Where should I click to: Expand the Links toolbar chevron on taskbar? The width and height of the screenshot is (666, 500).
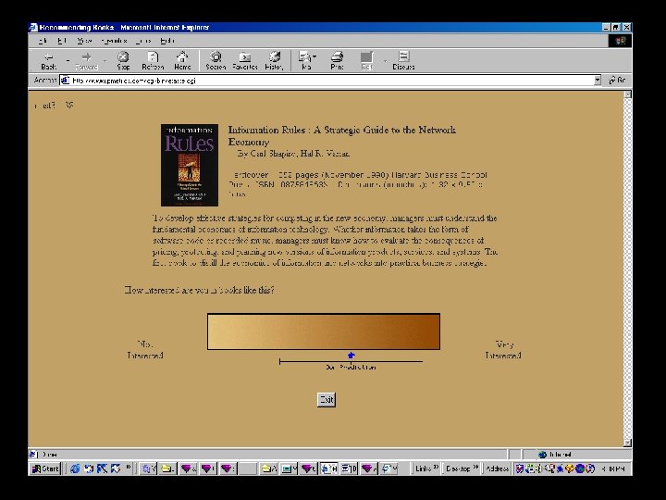(436, 468)
